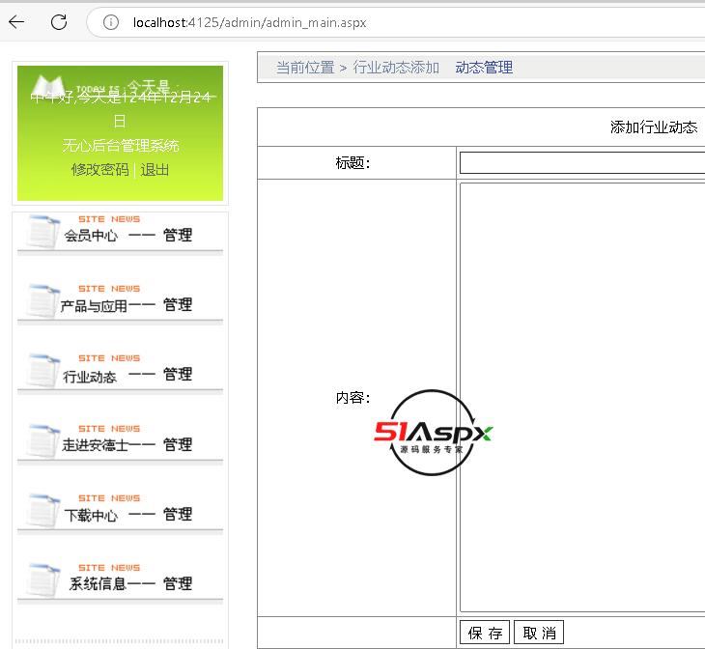Click 退出 logout link
Screen dimensions: 705x649
click(155, 170)
